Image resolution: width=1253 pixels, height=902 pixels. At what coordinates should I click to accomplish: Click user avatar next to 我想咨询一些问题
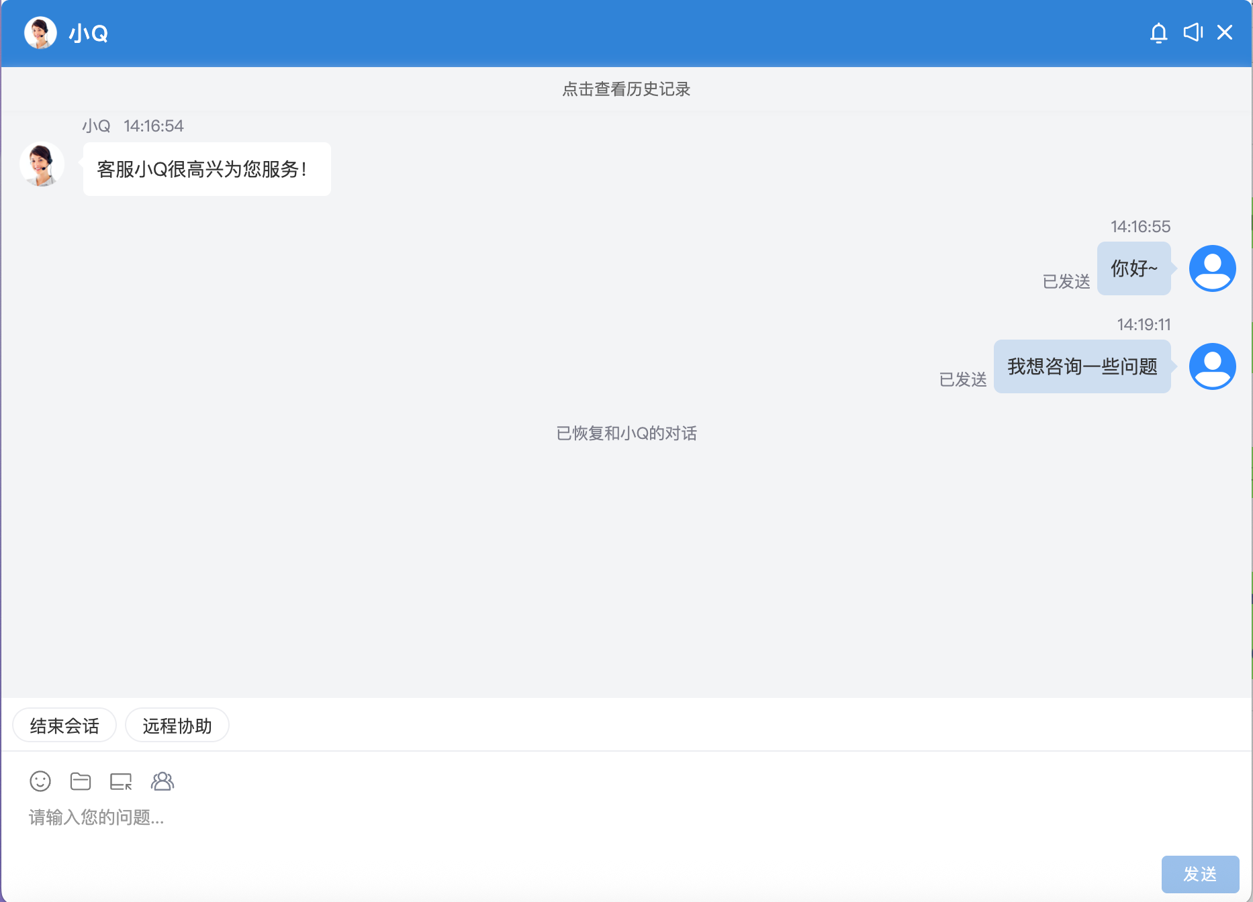(x=1212, y=366)
